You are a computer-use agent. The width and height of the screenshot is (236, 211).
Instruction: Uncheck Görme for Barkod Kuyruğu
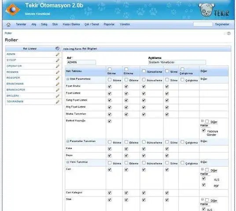coord(110,121)
